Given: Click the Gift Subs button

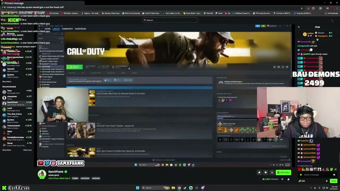Looking at the screenshot, I should pyautogui.click(x=283, y=172).
